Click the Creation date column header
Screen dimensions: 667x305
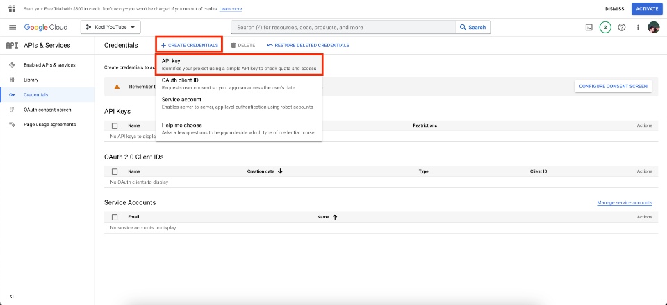260,171
